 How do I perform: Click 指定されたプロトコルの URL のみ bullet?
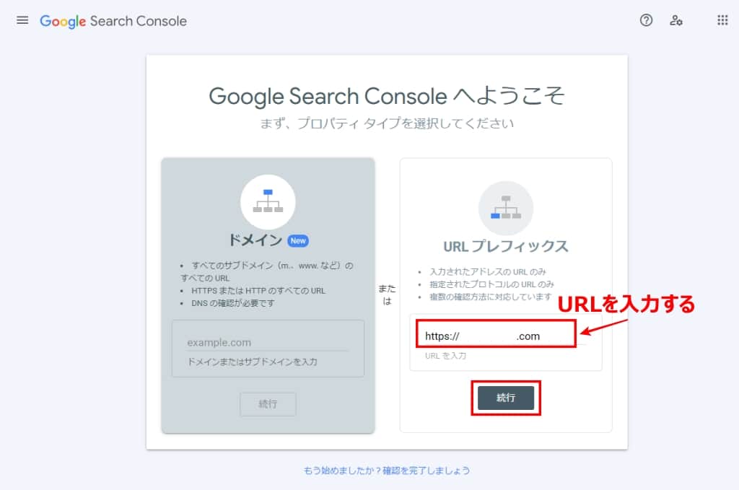click(x=491, y=284)
